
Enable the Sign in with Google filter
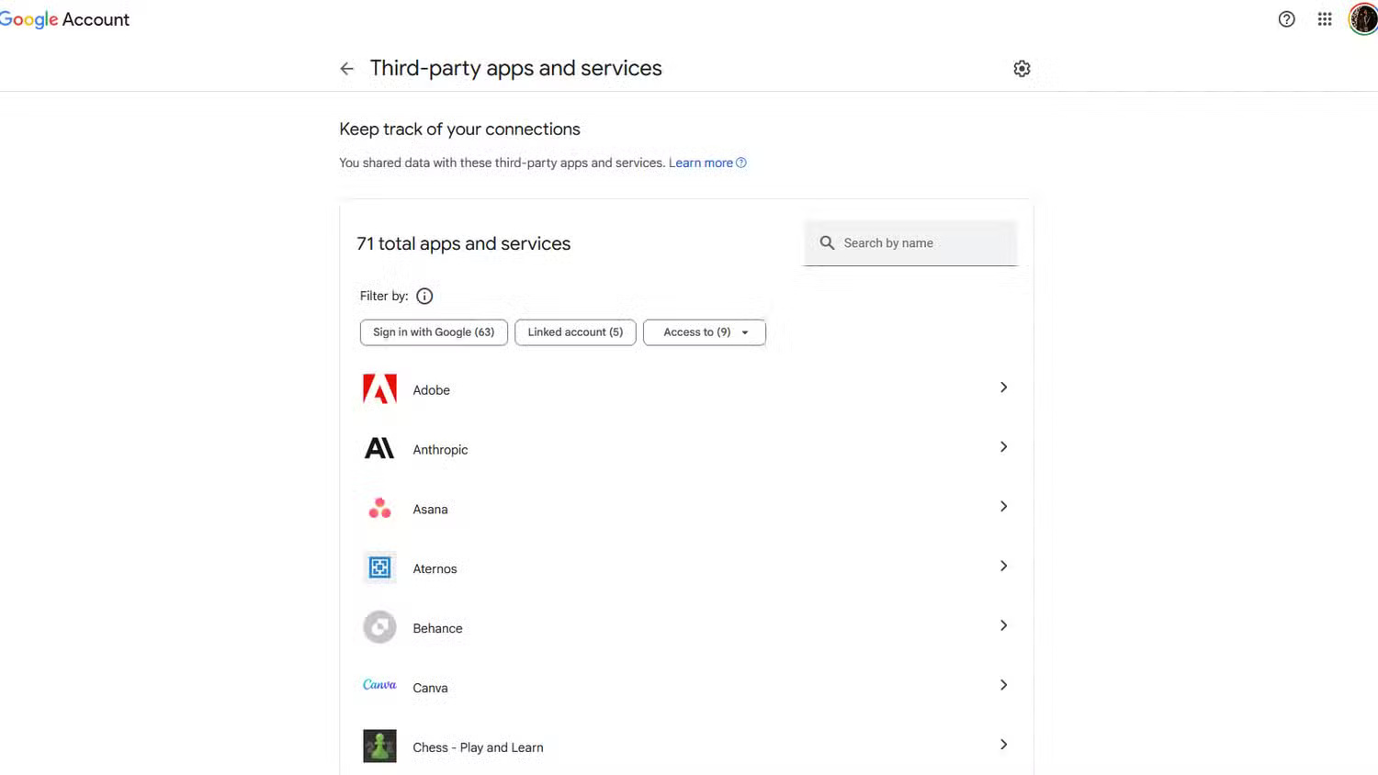(433, 331)
